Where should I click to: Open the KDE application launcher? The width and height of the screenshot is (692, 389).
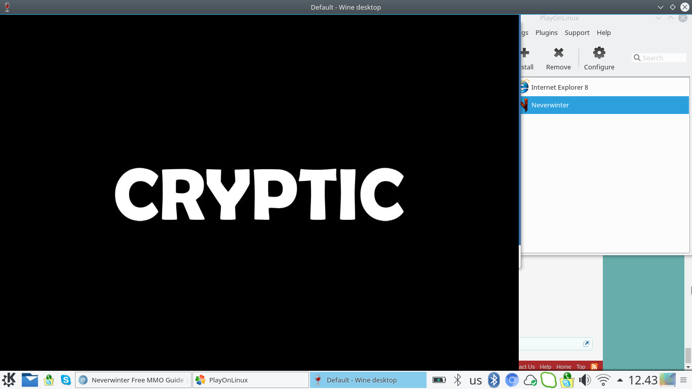(9, 380)
